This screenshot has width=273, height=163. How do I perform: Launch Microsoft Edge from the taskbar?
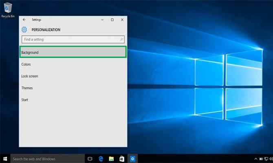(x=101, y=159)
